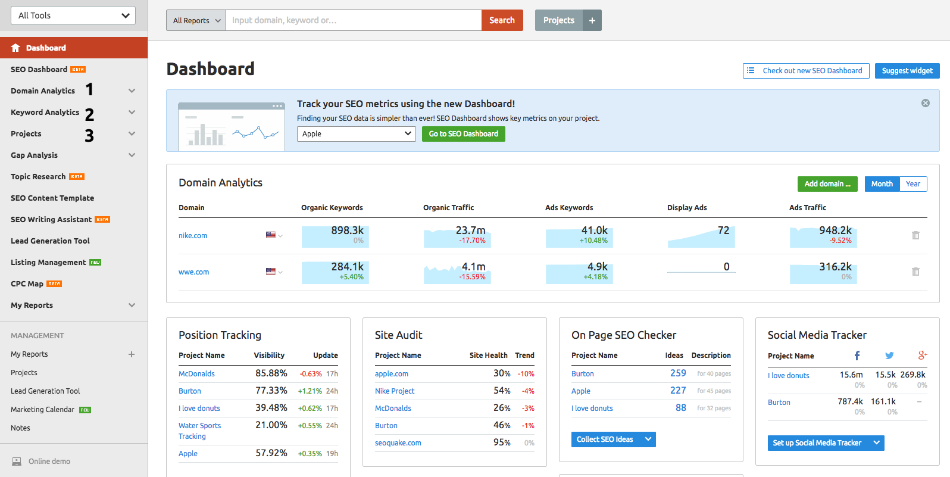
Task: Click Check out new SEO Dashboard
Action: 806,71
